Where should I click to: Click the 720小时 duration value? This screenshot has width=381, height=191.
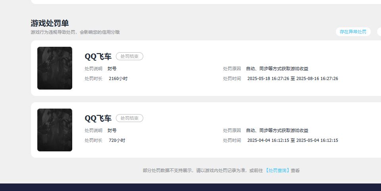tap(117, 140)
